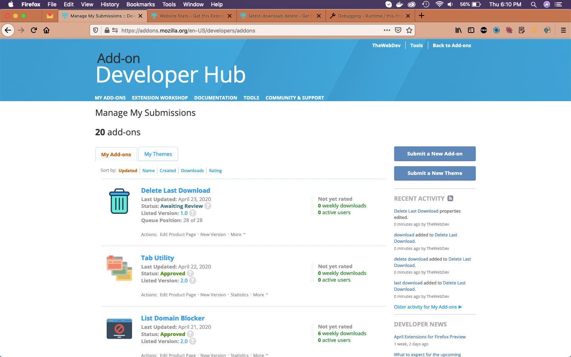The width and height of the screenshot is (571, 357).
Task: Open the Bookmarks menu in menu bar
Action: (140, 4)
